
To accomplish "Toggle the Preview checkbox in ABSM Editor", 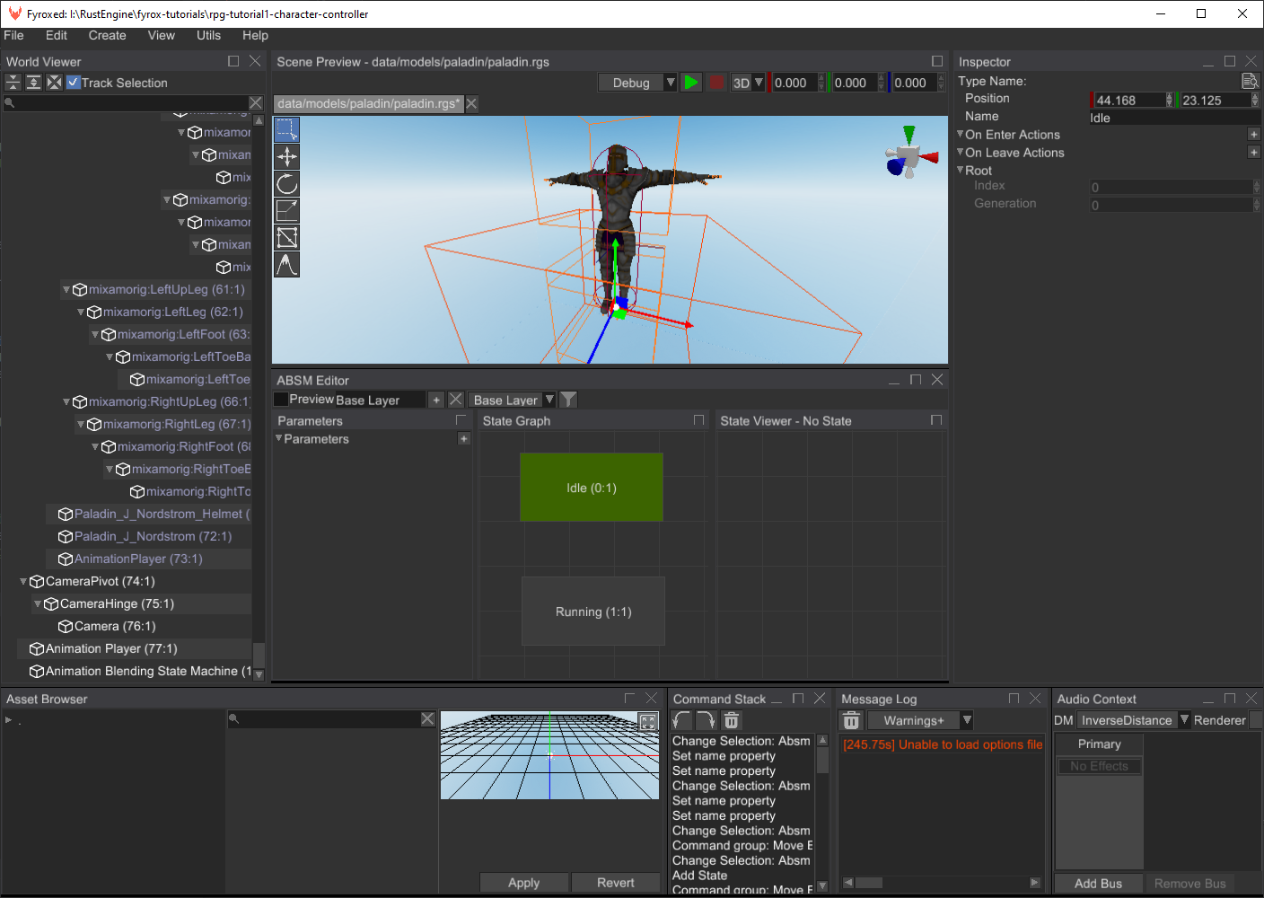I will (281, 399).
